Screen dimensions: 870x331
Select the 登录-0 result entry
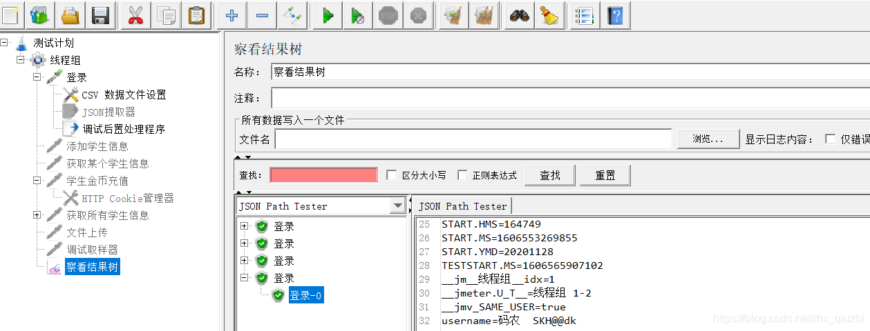pos(305,296)
